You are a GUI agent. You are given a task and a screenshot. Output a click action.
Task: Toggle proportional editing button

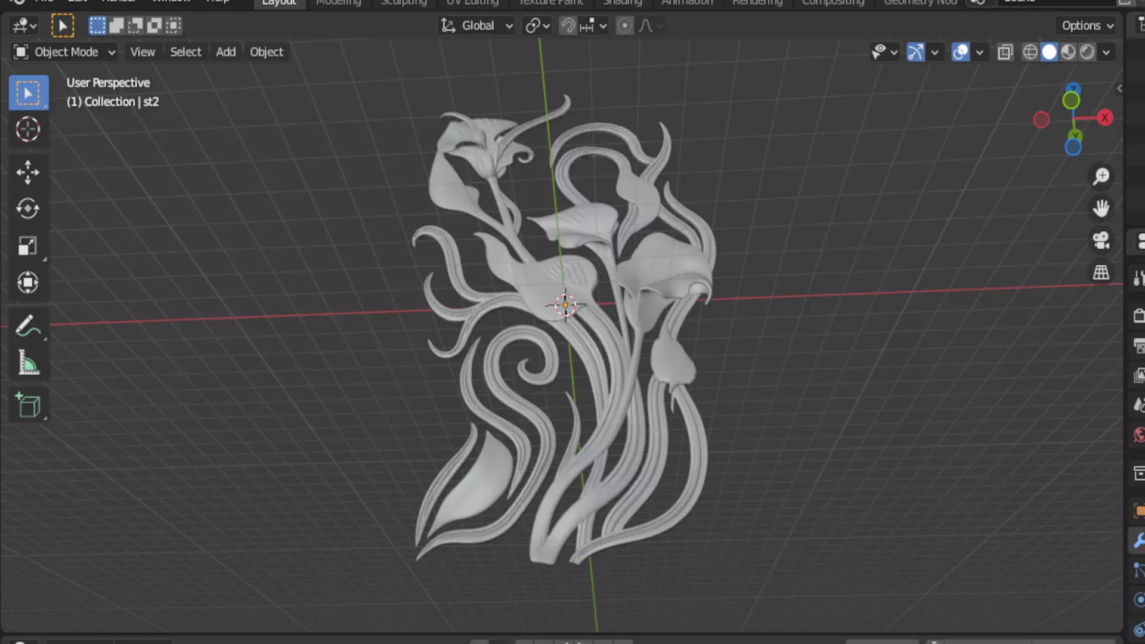point(624,26)
